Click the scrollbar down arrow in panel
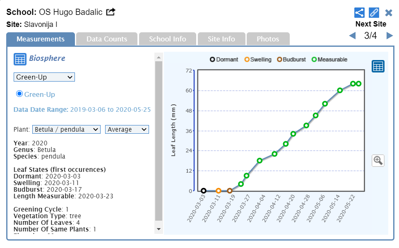This screenshot has height=248, width=399. (159, 229)
